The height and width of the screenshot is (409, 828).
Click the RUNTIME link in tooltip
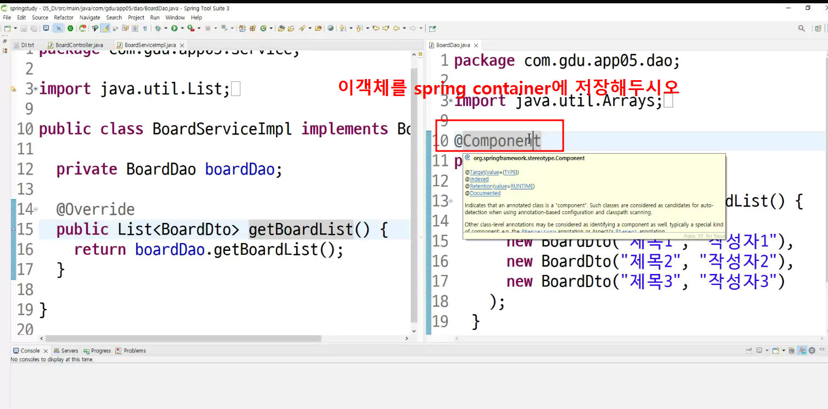click(521, 186)
